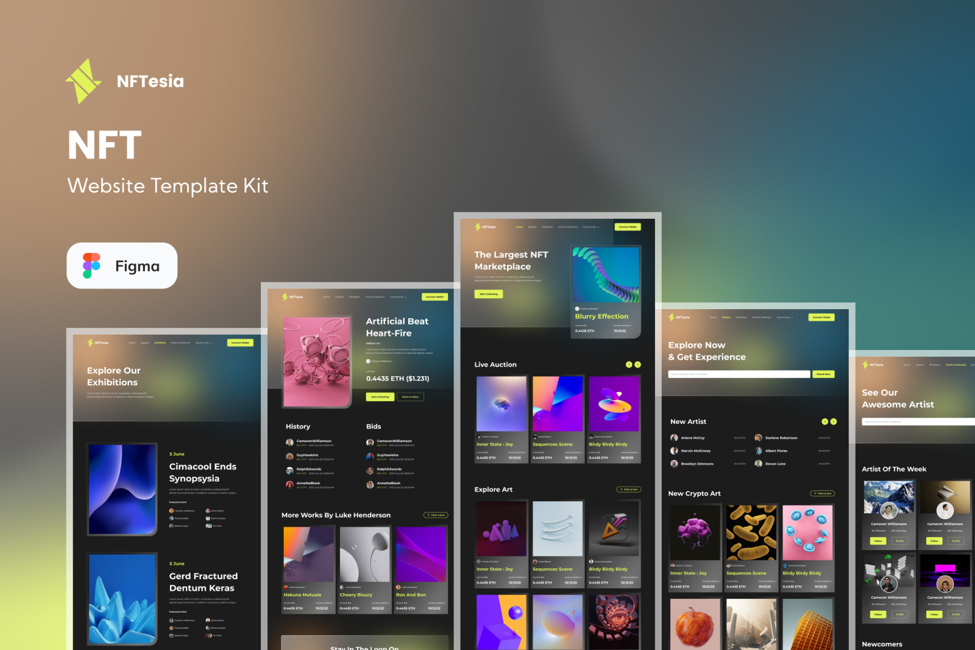Click previous arrow in Live Auction section

tap(629, 365)
